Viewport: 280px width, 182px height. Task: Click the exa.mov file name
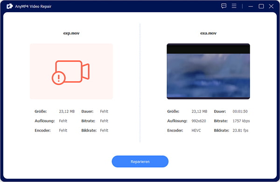(208, 33)
